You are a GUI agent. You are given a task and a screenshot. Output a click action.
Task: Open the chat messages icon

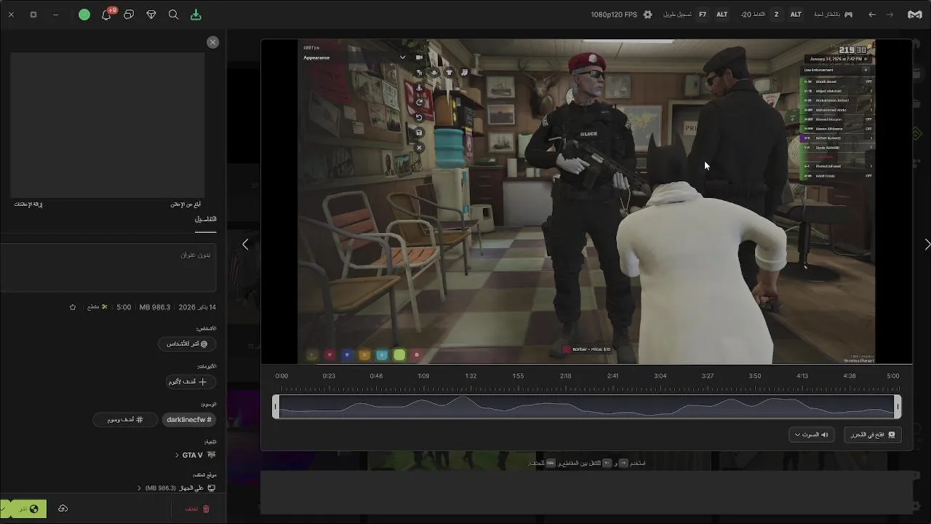129,15
